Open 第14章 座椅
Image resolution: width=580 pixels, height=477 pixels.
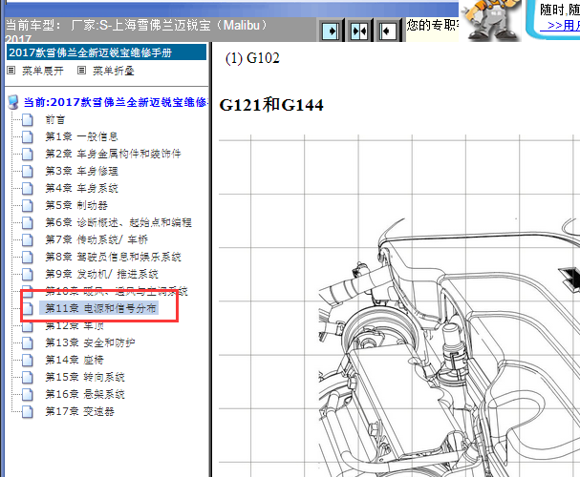click(75, 360)
